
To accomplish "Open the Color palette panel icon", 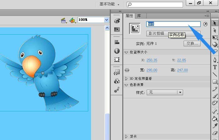I will 117,21.
